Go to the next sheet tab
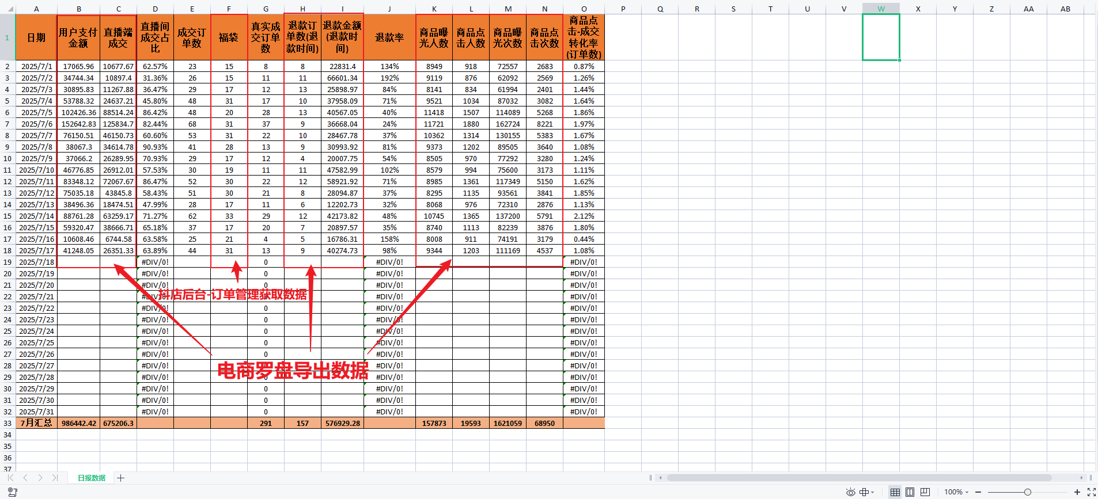This screenshot has height=499, width=1098. pyautogui.click(x=40, y=478)
